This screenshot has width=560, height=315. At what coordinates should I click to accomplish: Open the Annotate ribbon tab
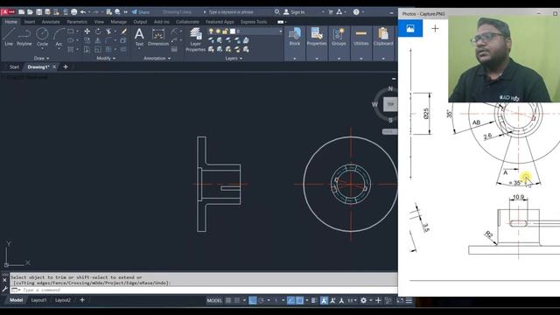tap(51, 22)
